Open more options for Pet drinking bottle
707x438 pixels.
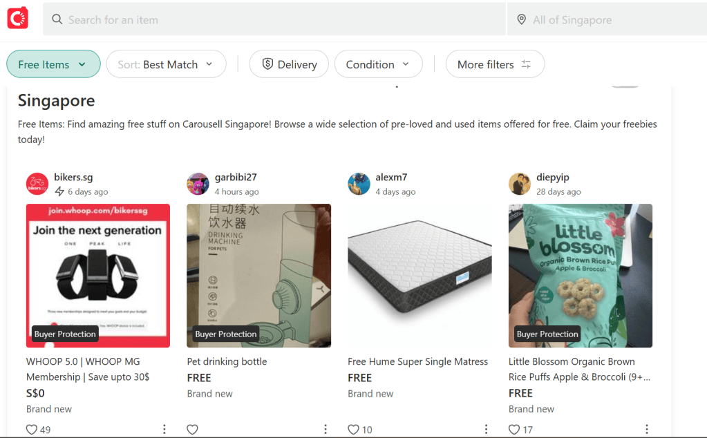coord(325,429)
